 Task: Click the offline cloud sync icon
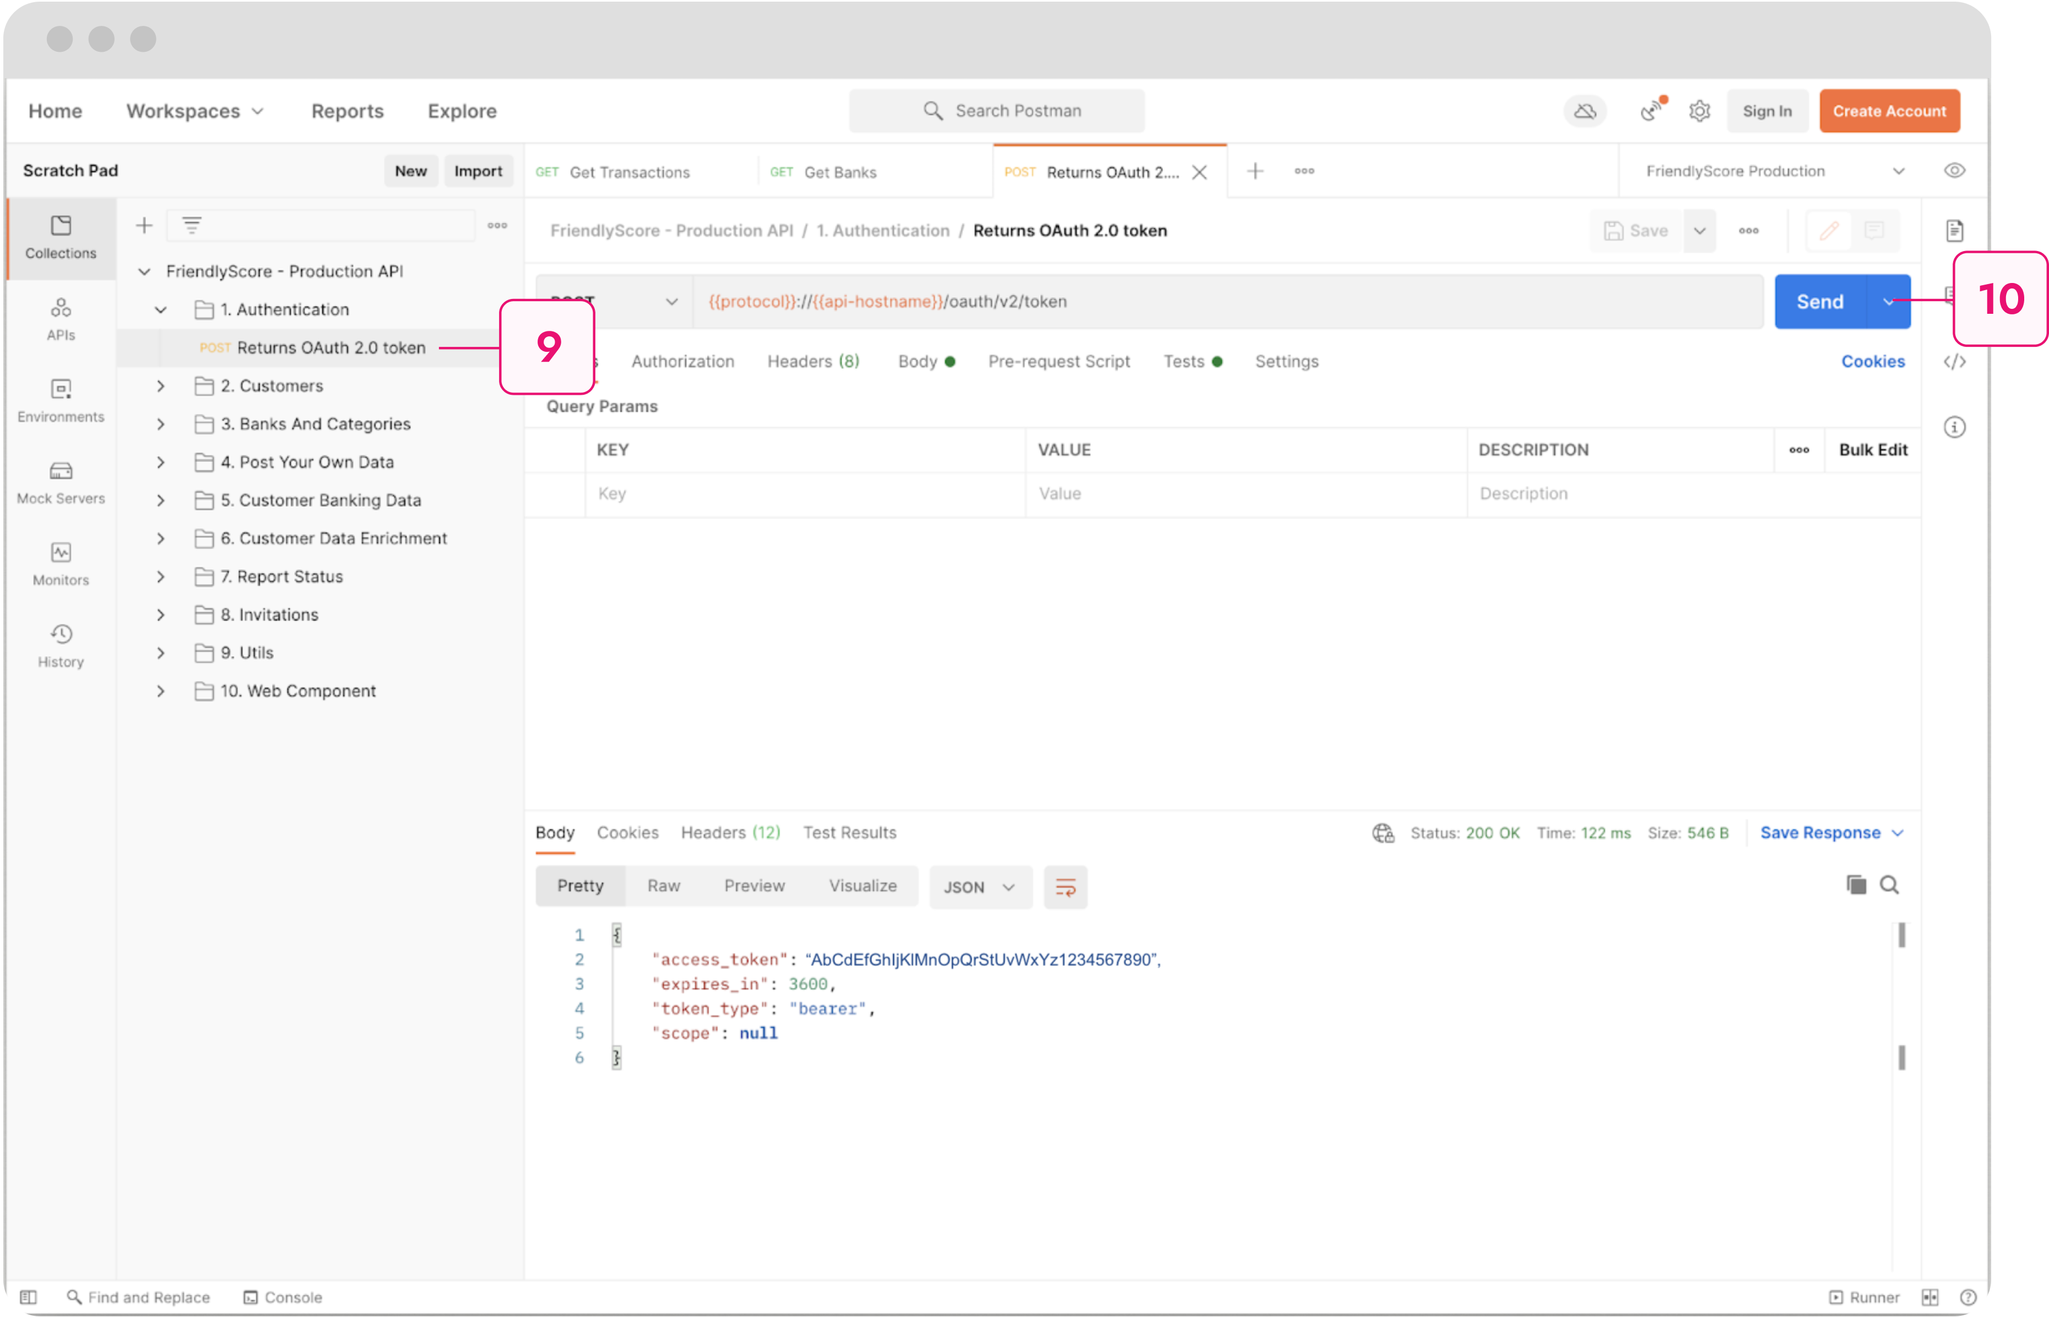1585,111
